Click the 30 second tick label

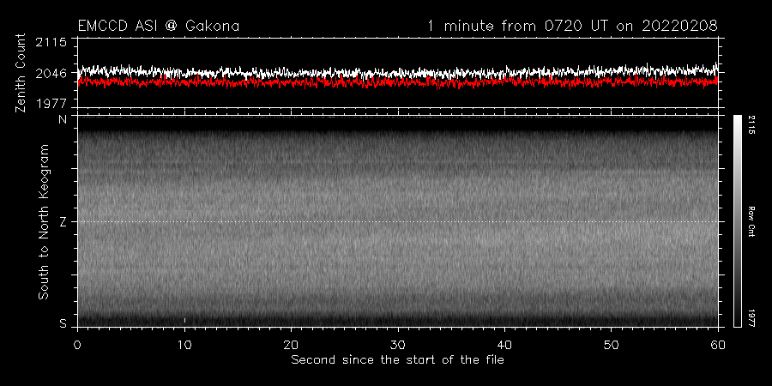coord(398,344)
